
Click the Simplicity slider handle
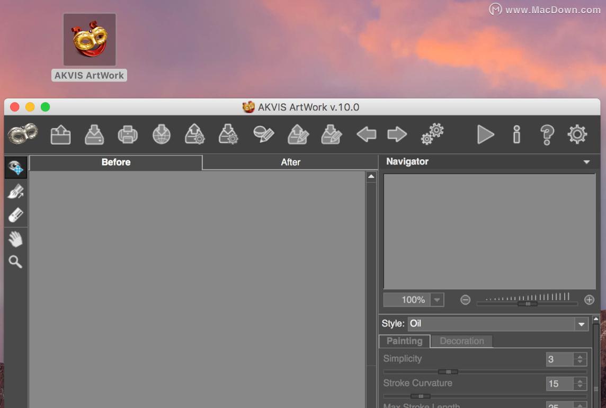tap(448, 371)
